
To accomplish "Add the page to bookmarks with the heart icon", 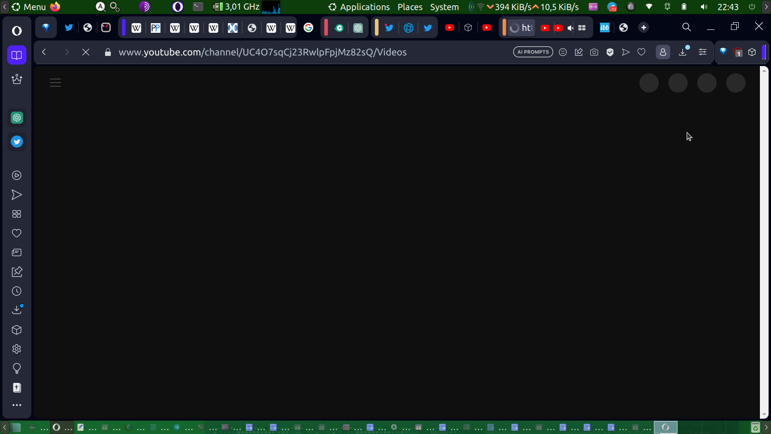I will pyautogui.click(x=641, y=52).
